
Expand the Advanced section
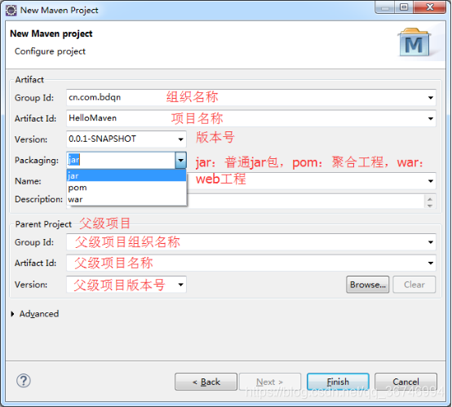pyautogui.click(x=12, y=313)
